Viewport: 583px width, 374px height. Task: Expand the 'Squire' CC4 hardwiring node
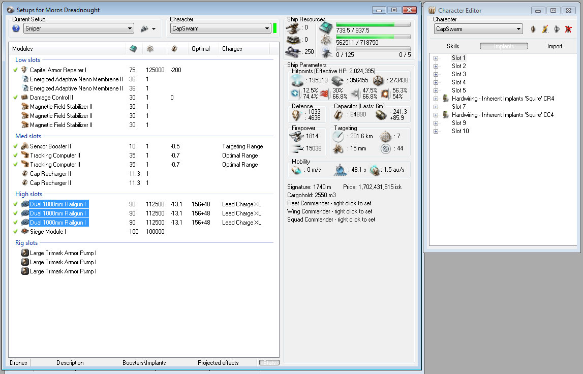tap(436, 115)
